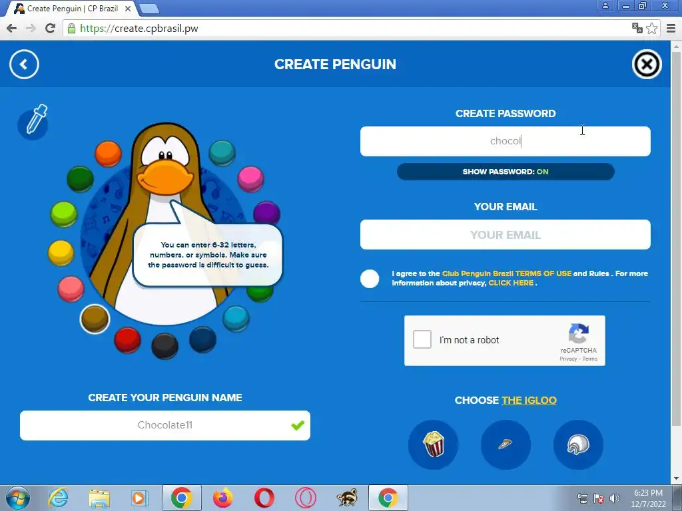Choose the standard snow igloo option
Viewport: 682px width, 511px height.
click(578, 444)
